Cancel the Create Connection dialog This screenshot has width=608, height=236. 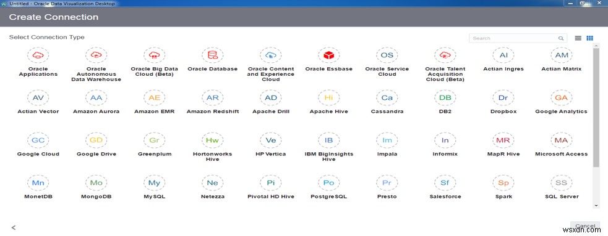(x=585, y=226)
